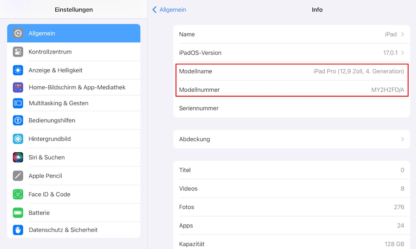Image resolution: width=416 pixels, height=249 pixels.
Task: Click the Datenschutz hand icon
Action: (18, 230)
